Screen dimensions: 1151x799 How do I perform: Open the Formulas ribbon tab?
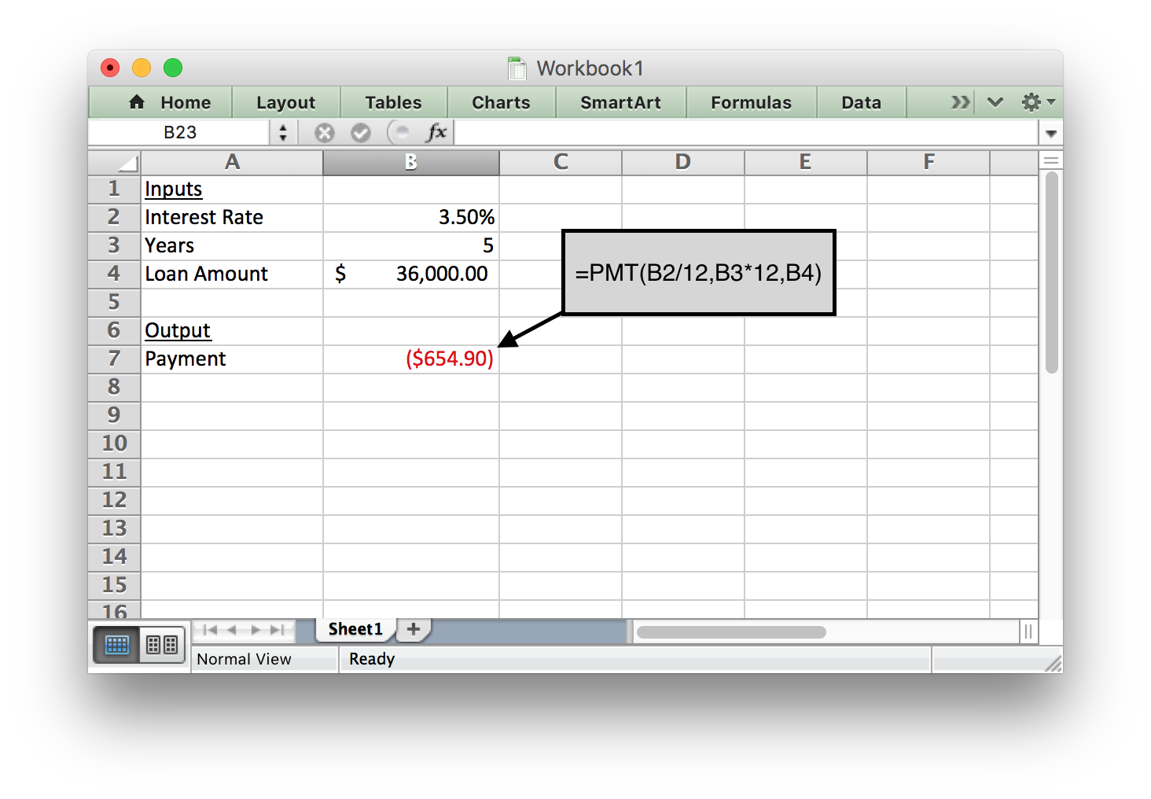[x=751, y=103]
